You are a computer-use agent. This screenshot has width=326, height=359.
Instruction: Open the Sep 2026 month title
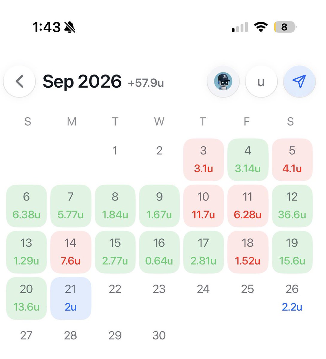point(82,81)
